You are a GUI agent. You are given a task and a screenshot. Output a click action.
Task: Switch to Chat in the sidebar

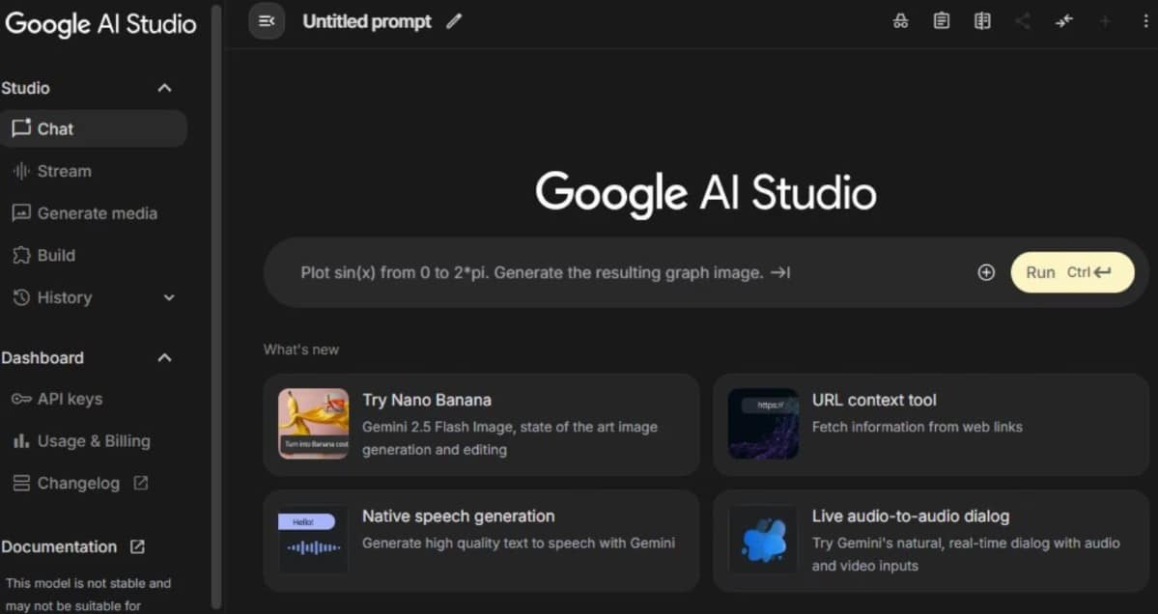coord(55,128)
